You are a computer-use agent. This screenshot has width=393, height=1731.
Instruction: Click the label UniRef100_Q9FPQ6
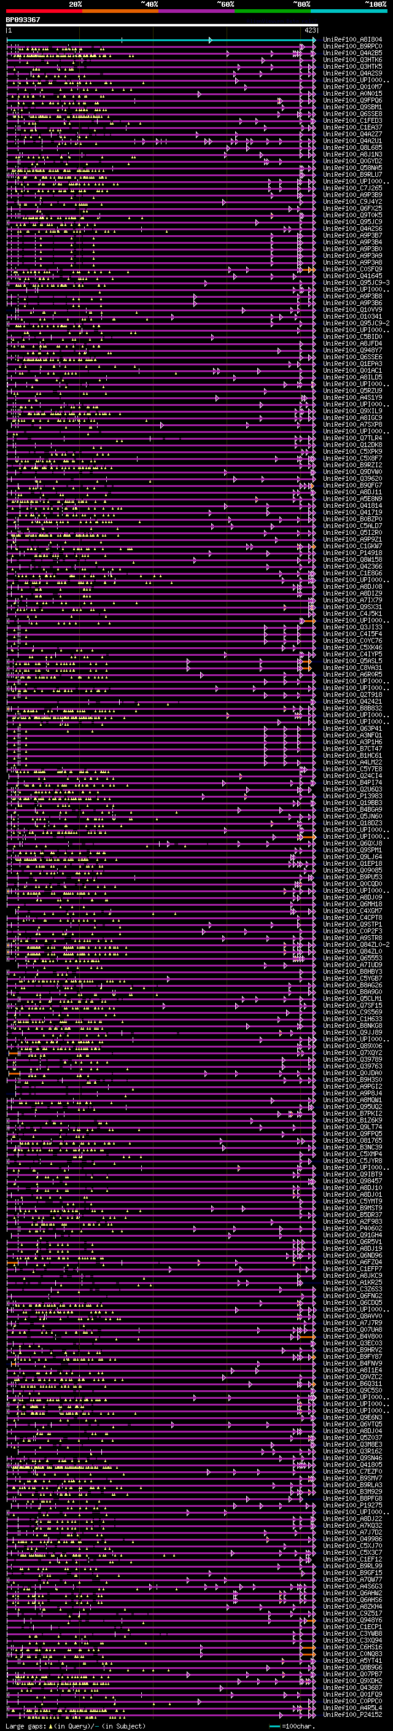click(352, 100)
